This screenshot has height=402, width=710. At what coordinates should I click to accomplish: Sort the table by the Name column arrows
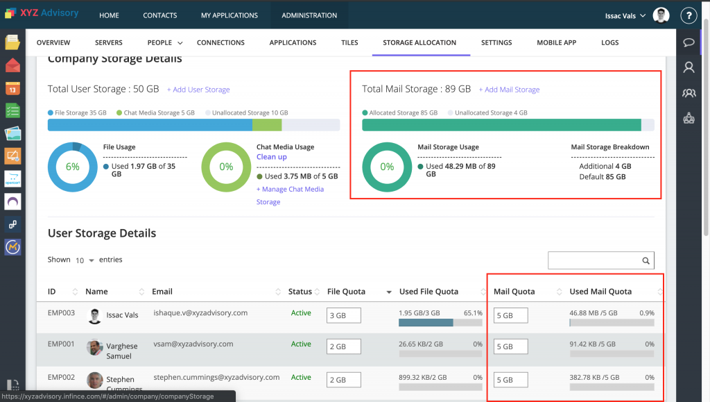click(141, 292)
